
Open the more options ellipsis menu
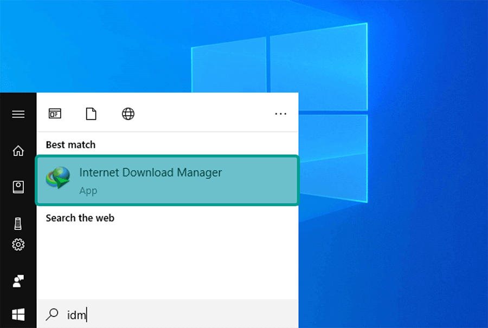281,114
